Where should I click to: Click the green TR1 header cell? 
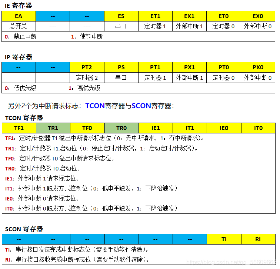53,128
